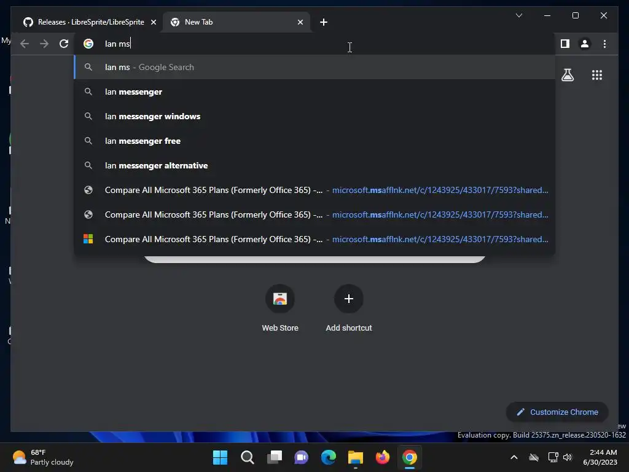The height and width of the screenshot is (472, 629).
Task: Launch Firefox from the taskbar
Action: (x=383, y=457)
